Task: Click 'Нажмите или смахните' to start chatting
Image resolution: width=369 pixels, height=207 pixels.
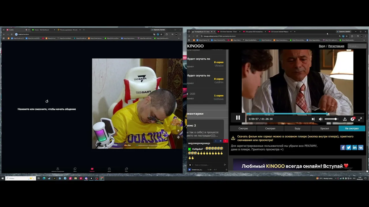Action: [47, 109]
